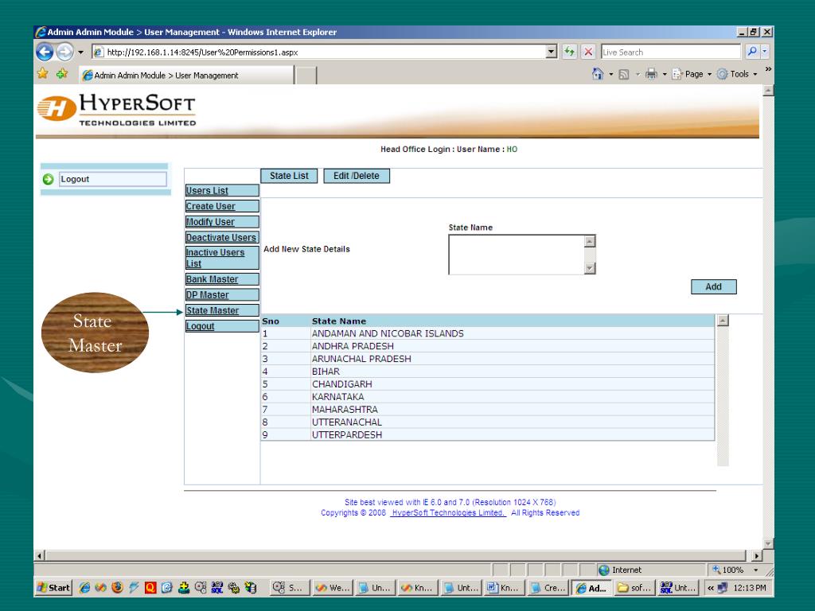The image size is (815, 611).
Task: Select the CHANDIGARH row
Action: (488, 384)
